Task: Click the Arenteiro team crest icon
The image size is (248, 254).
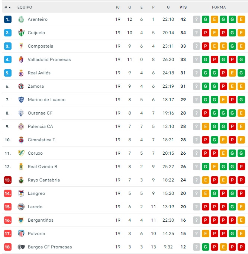Action: pos(21,19)
